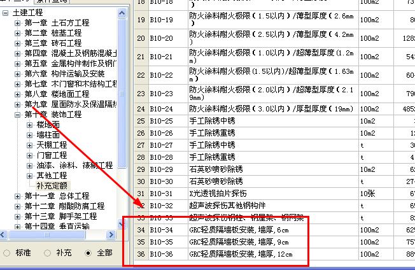Expand the 其他工程 sub-node

[x=30, y=176]
